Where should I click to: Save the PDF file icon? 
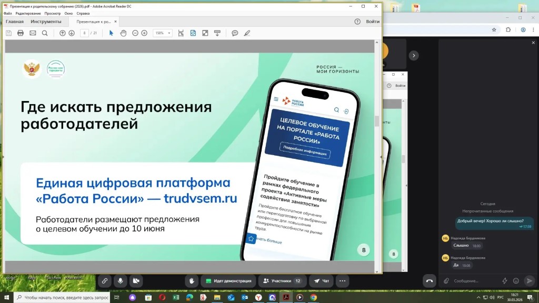(x=8, y=33)
